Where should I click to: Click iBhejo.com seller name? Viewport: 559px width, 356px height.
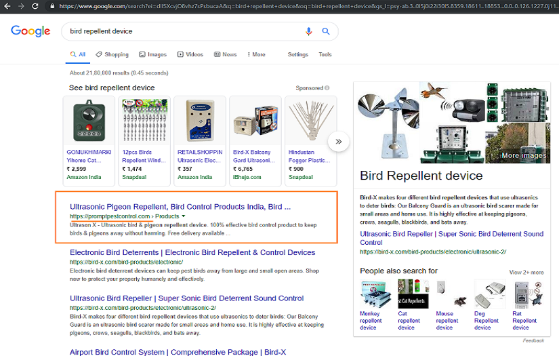click(247, 177)
